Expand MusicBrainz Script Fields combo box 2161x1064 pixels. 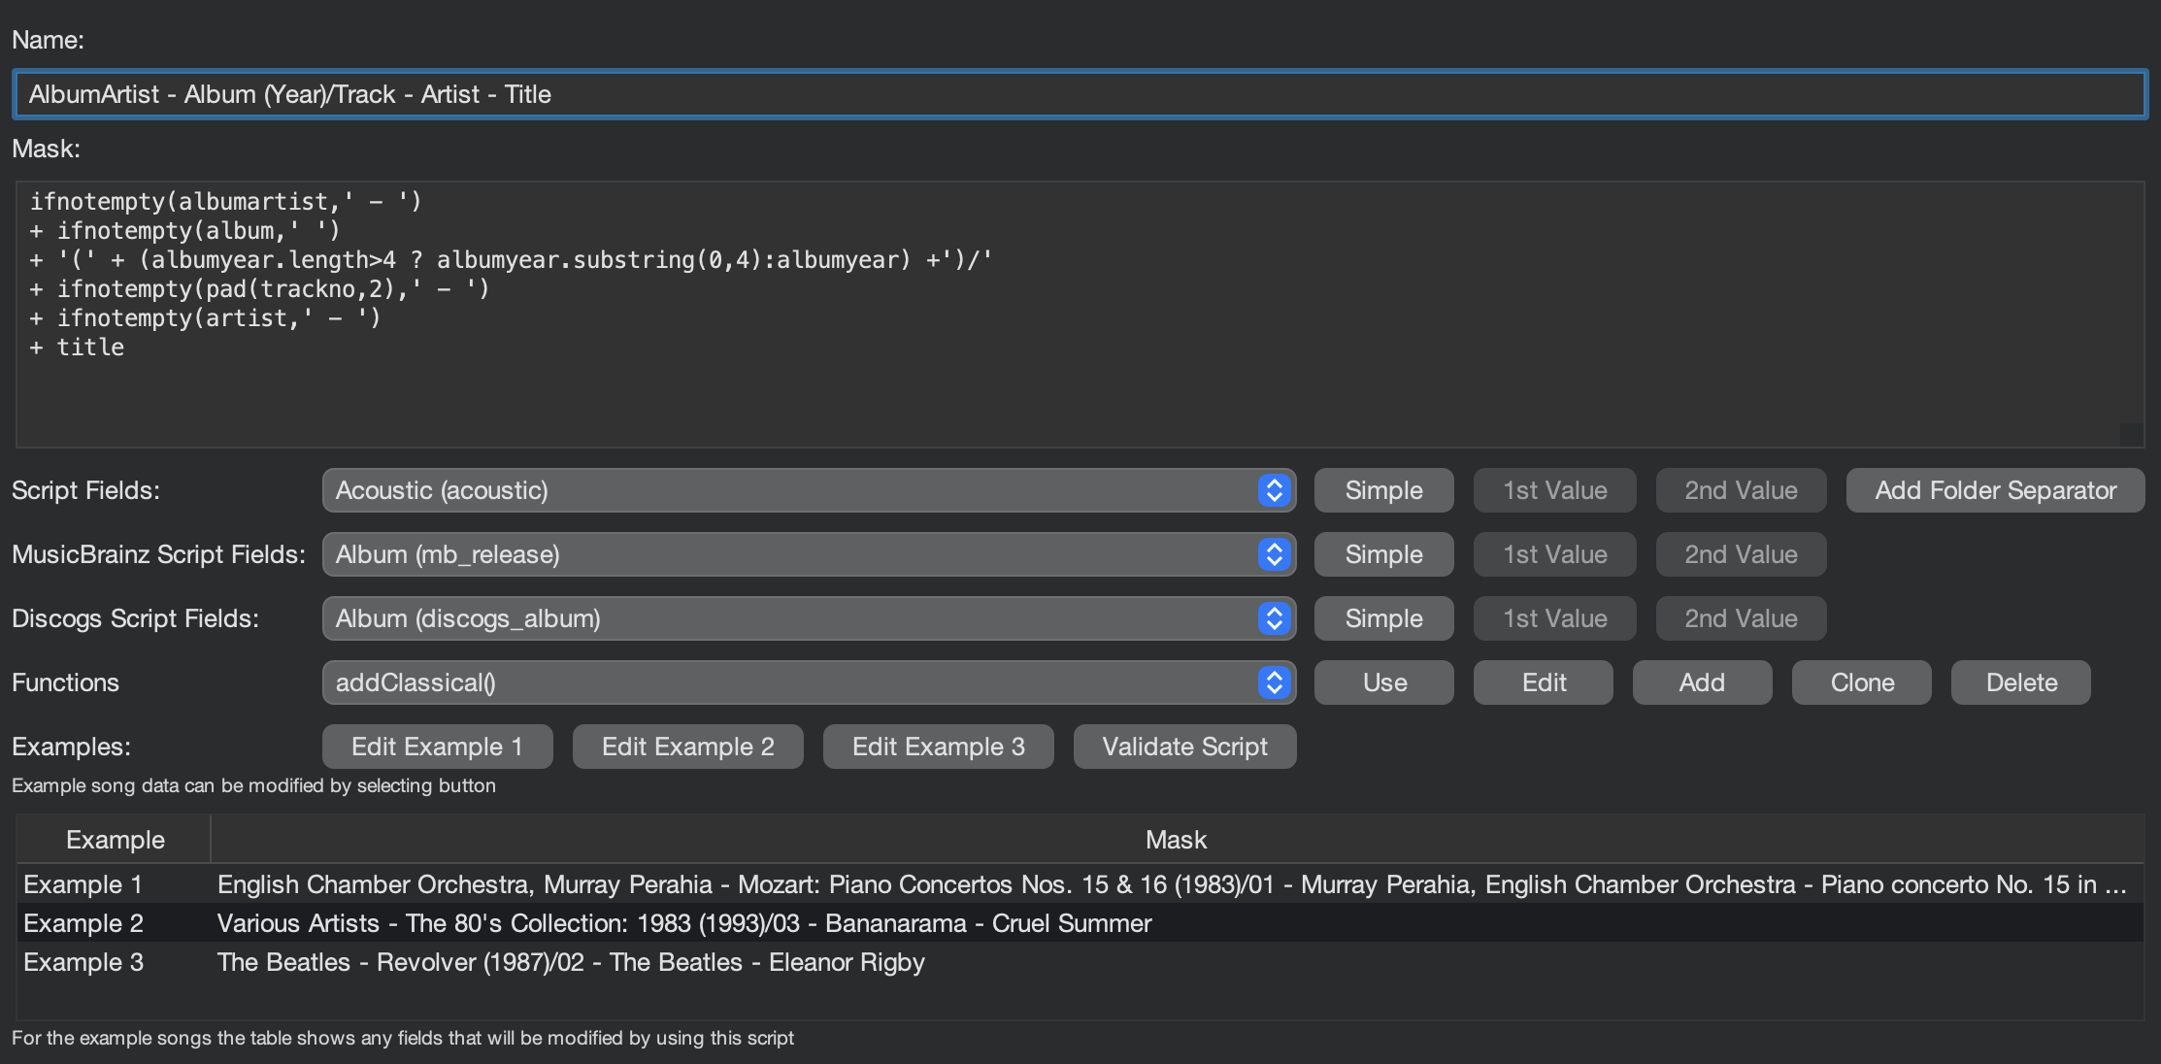coord(808,554)
